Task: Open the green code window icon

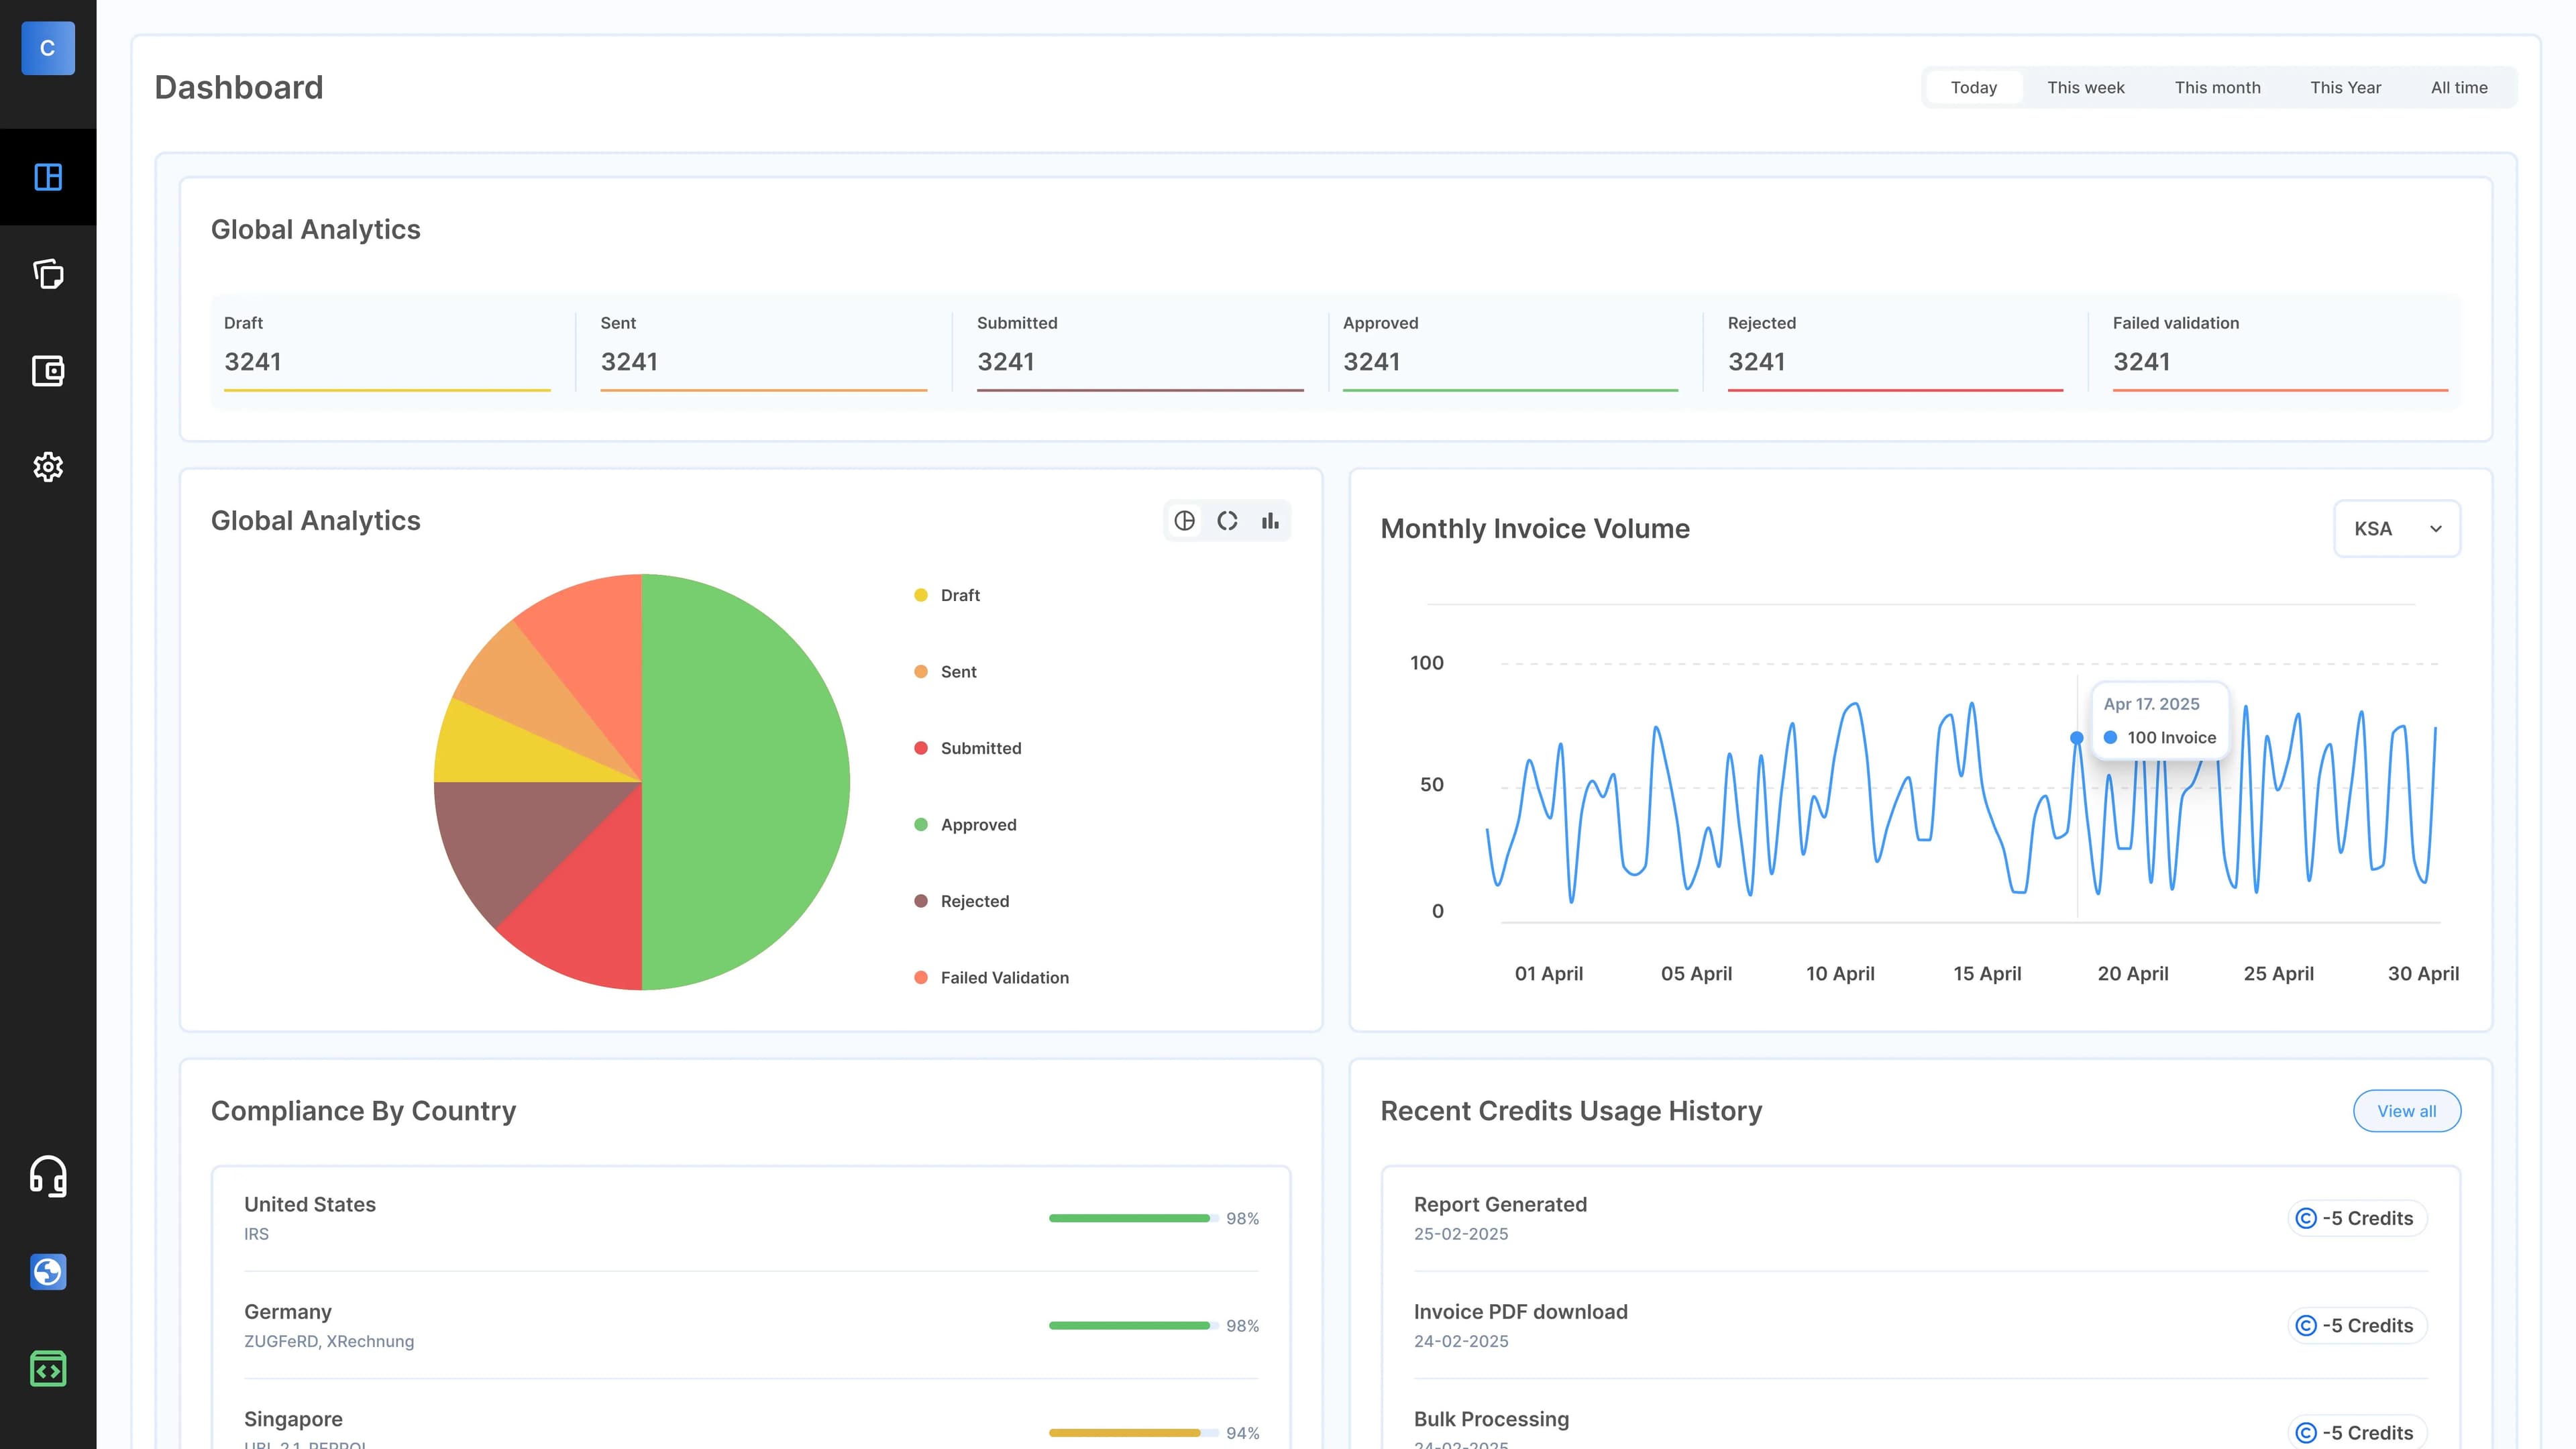Action: click(x=48, y=1369)
